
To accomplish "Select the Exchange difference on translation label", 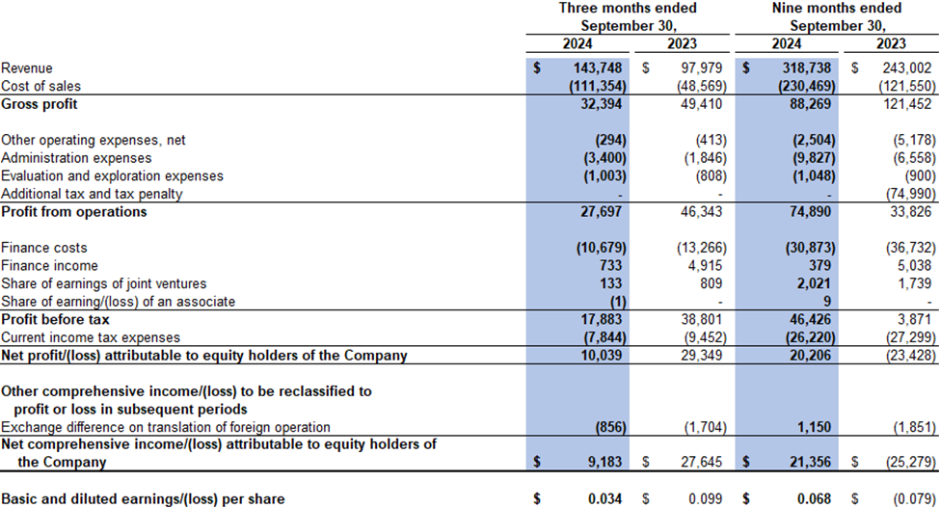I will click(x=166, y=427).
